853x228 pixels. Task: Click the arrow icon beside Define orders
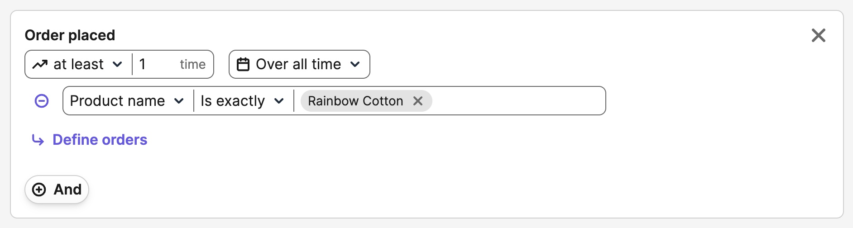pyautogui.click(x=38, y=140)
